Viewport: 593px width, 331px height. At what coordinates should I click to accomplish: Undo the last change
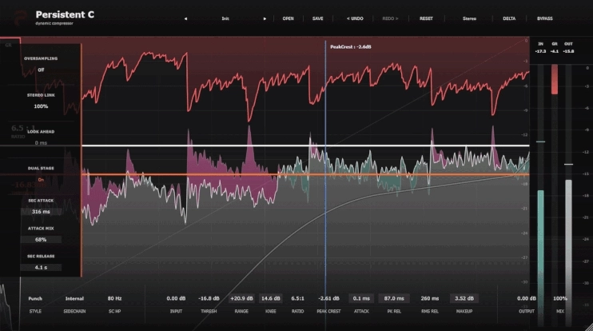point(355,18)
